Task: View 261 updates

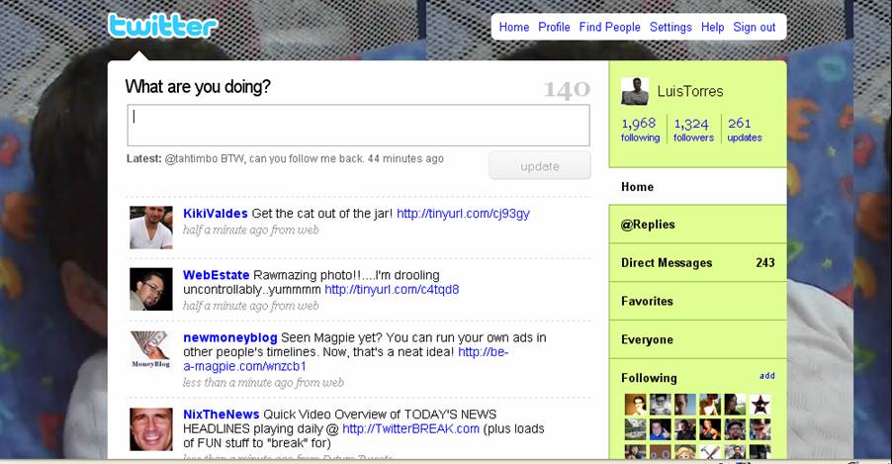Action: pyautogui.click(x=744, y=130)
